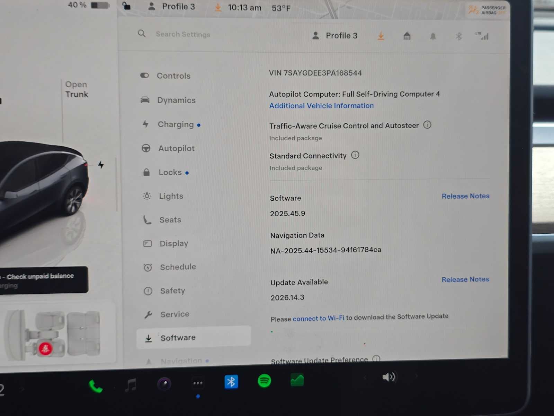The width and height of the screenshot is (554, 416).
Task: Click the search magnifier icon
Action: point(142,34)
